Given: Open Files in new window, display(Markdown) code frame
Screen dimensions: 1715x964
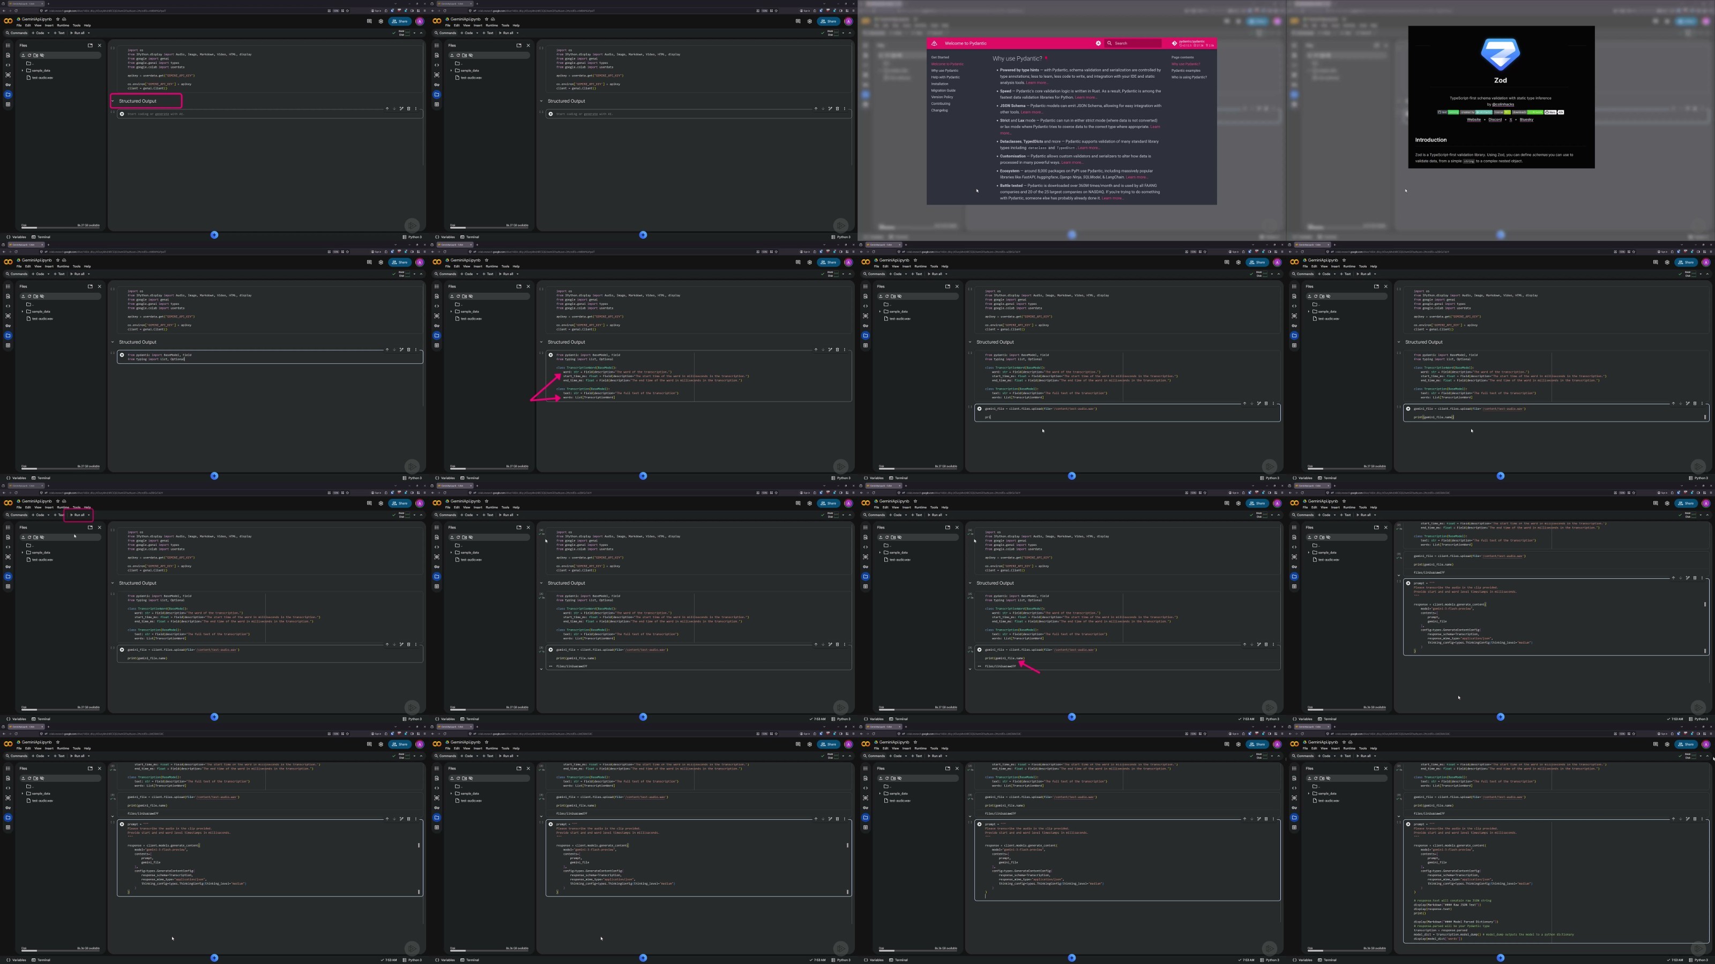Looking at the screenshot, I should pos(1376,769).
